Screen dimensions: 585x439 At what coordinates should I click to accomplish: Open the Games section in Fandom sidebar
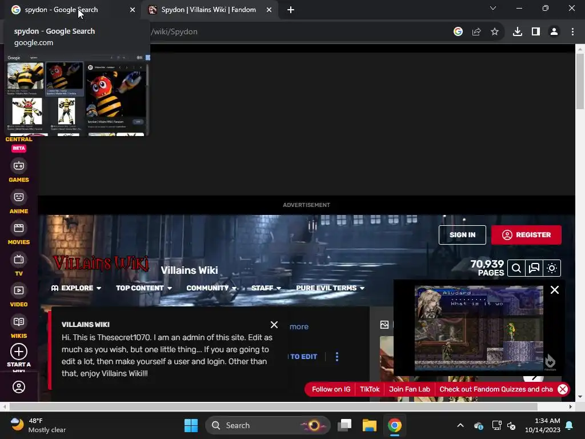point(19,171)
